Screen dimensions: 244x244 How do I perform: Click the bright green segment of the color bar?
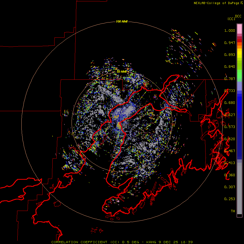click(x=239, y=74)
